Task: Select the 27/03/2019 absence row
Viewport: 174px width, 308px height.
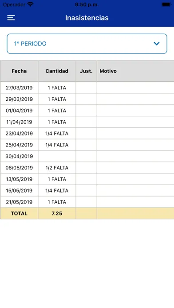Action: 87,88
